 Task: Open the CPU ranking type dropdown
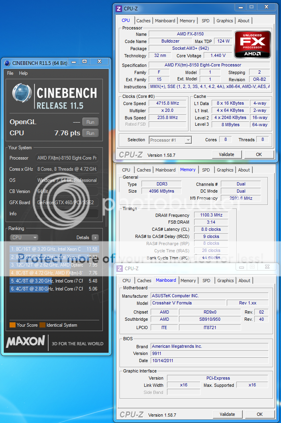pyautogui.click(x=24, y=238)
